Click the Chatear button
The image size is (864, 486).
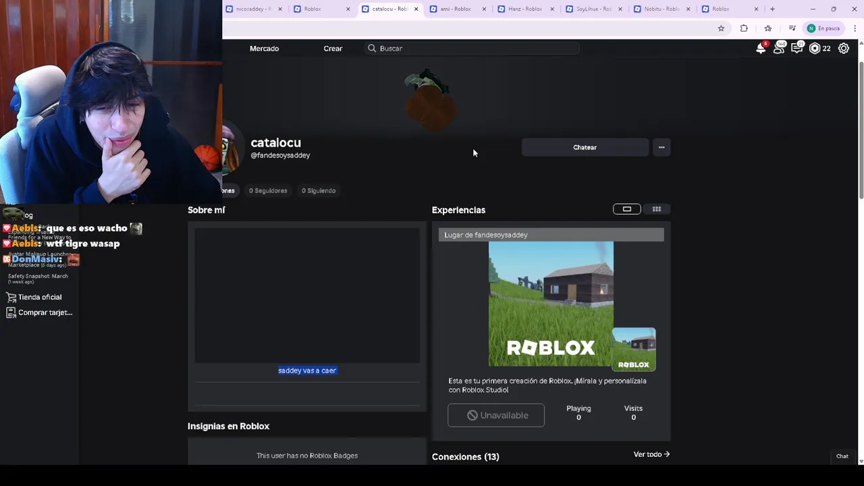click(585, 147)
